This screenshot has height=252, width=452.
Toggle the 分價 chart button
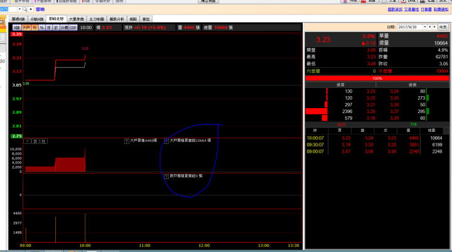tap(64, 28)
